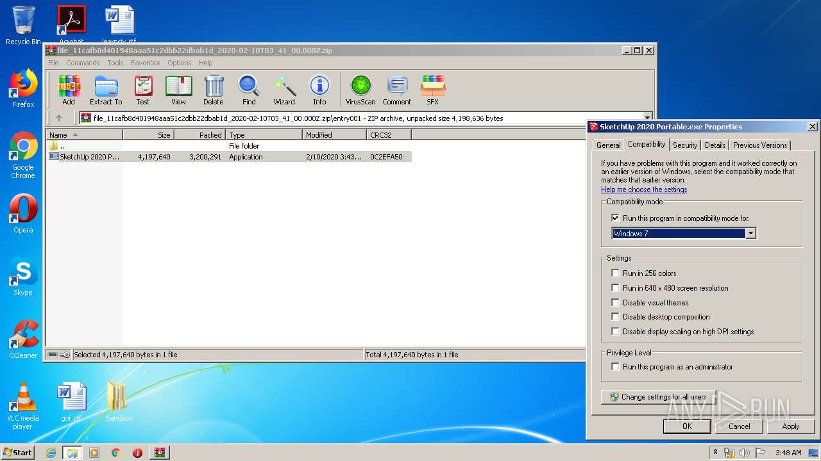The height and width of the screenshot is (461, 821).
Task: Open the Wizard wand icon
Action: (x=284, y=90)
